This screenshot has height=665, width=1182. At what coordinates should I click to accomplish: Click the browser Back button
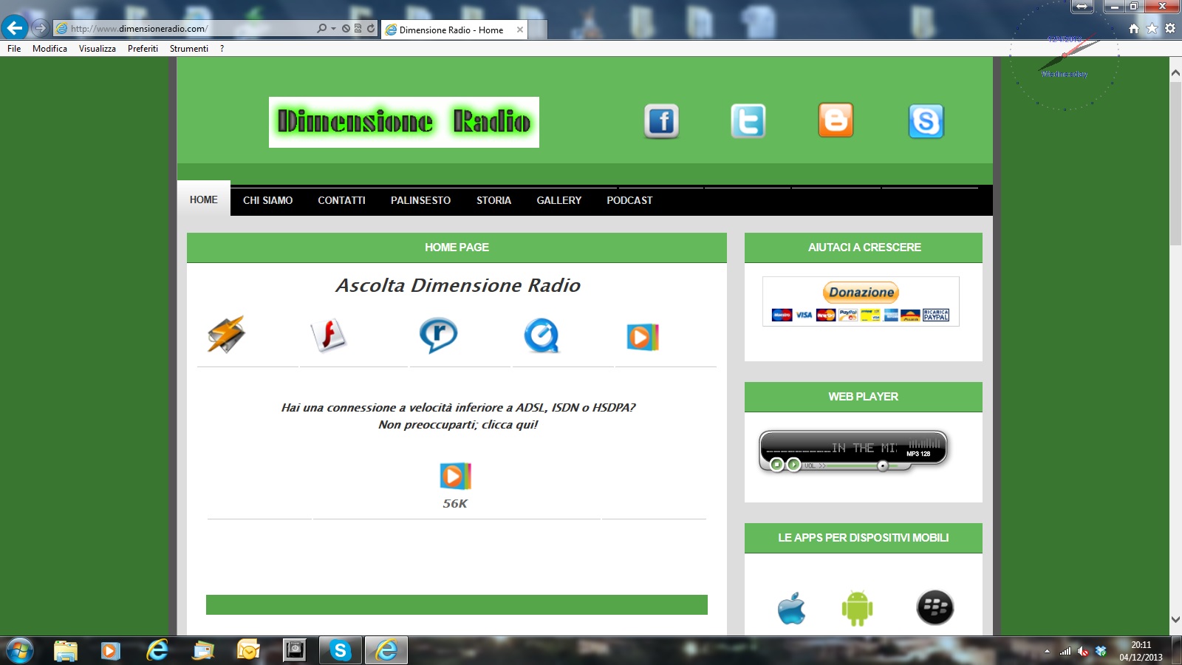click(x=15, y=28)
